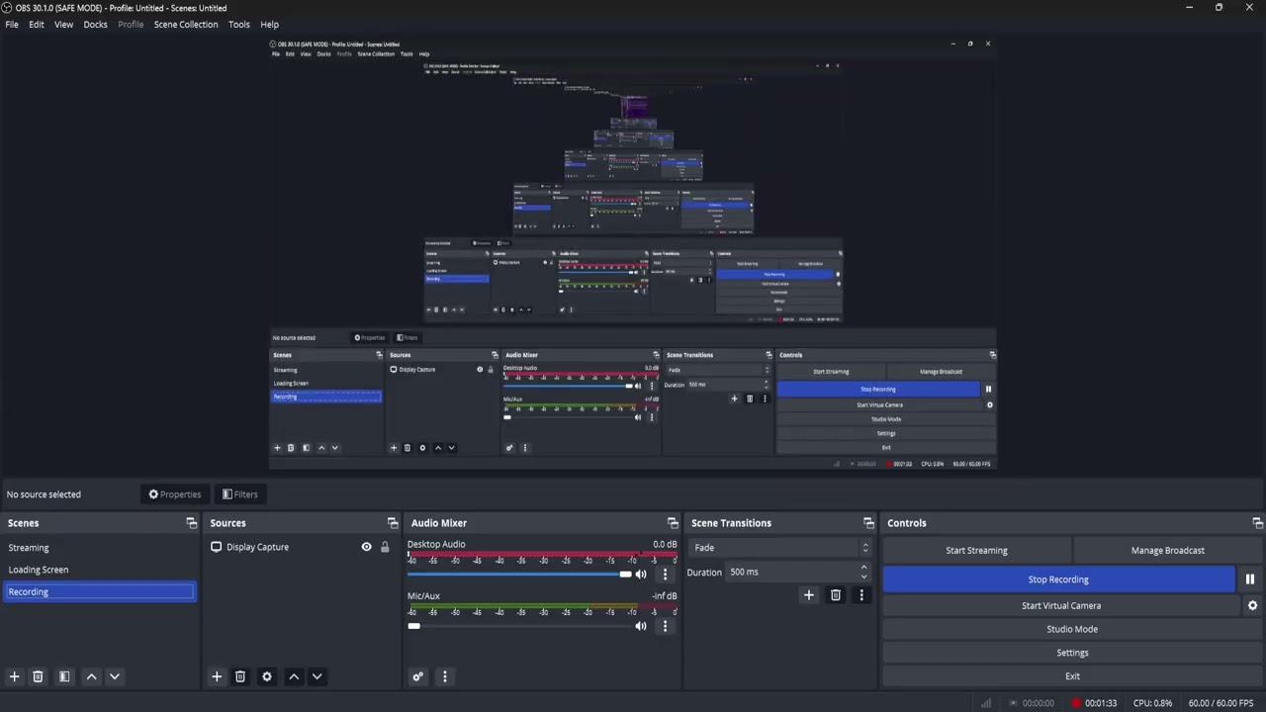Open advanced audio properties gear icon
This screenshot has height=712, width=1266.
pyautogui.click(x=417, y=676)
